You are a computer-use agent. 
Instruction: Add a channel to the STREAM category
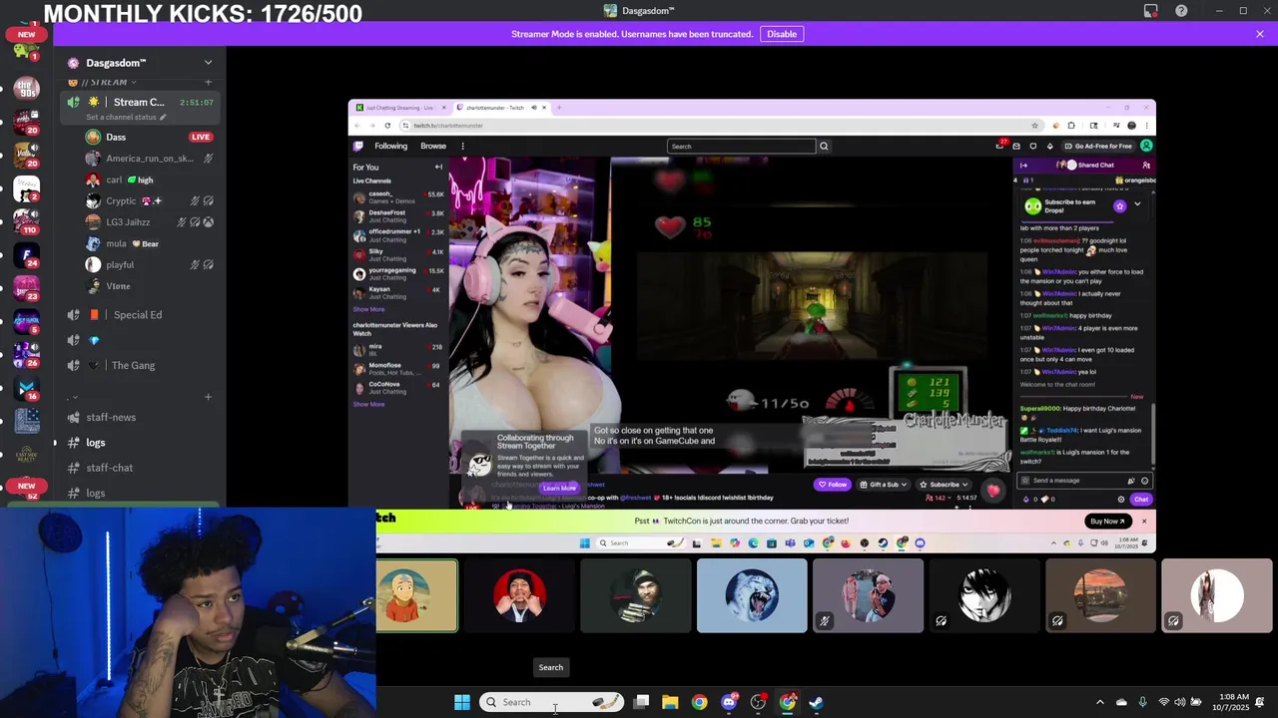[208, 82]
